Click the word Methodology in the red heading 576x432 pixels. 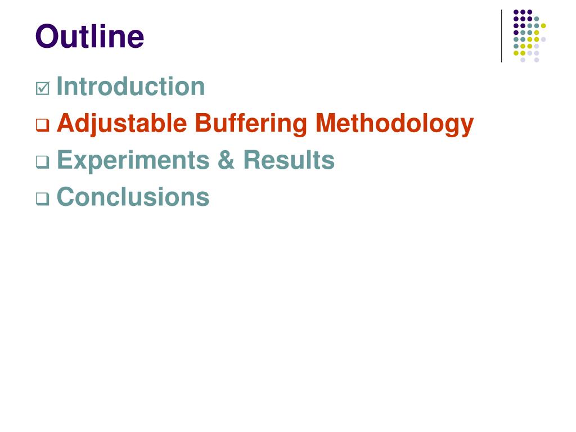(394, 124)
